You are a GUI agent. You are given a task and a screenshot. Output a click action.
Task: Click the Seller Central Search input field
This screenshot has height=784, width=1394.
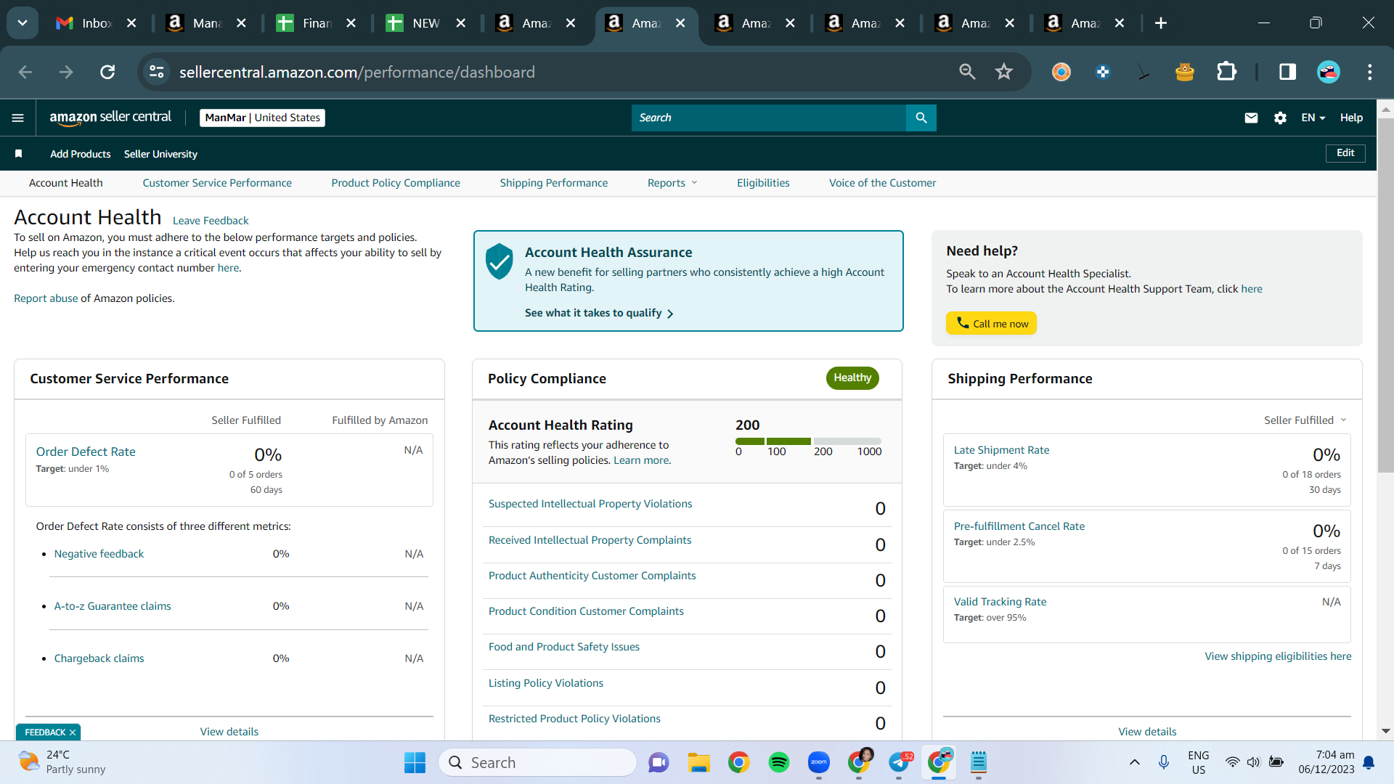(x=769, y=118)
